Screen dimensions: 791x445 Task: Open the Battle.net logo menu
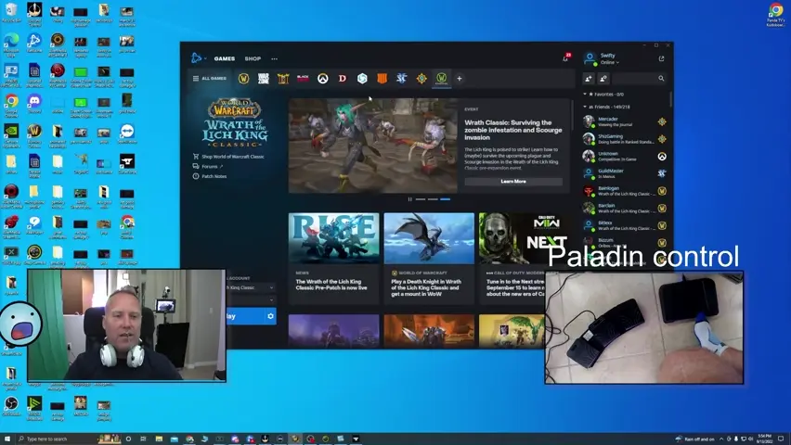point(197,58)
